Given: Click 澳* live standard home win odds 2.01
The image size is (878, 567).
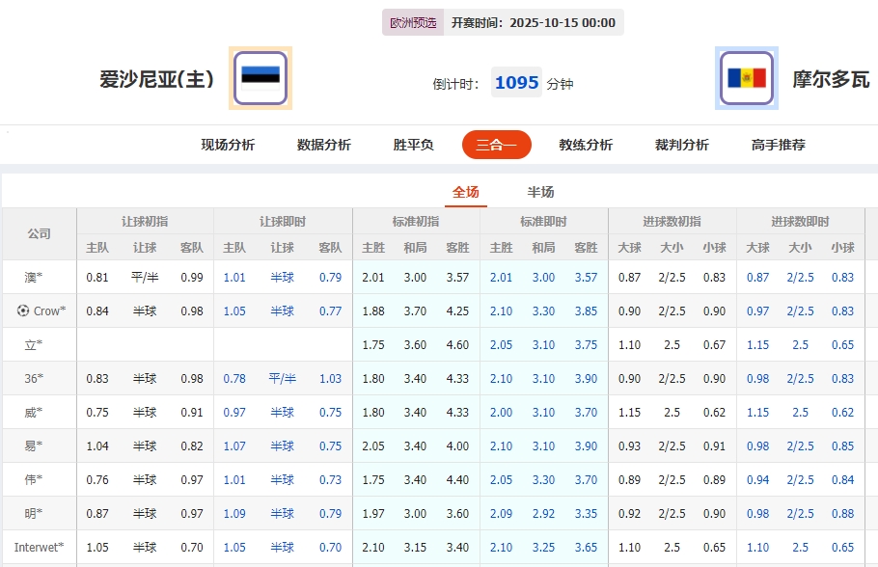Looking at the screenshot, I should [x=503, y=278].
